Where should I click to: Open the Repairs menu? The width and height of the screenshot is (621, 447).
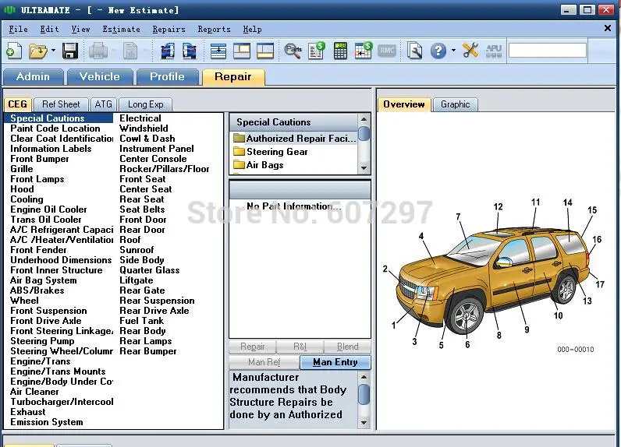click(169, 30)
